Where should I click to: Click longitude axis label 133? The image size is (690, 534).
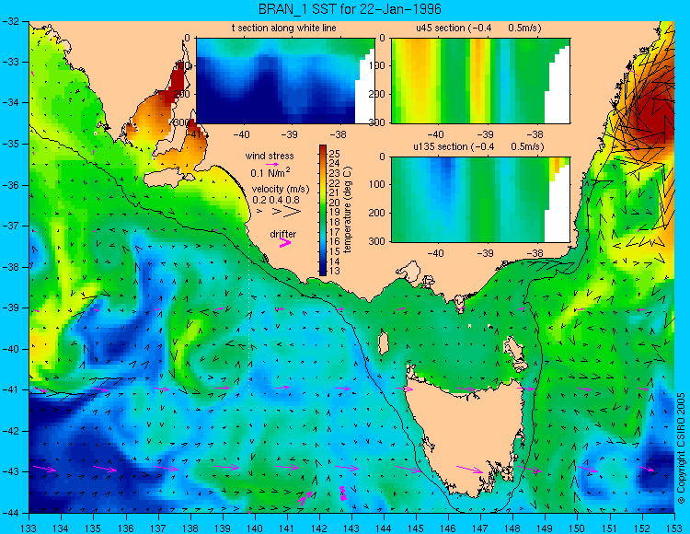[x=29, y=528]
